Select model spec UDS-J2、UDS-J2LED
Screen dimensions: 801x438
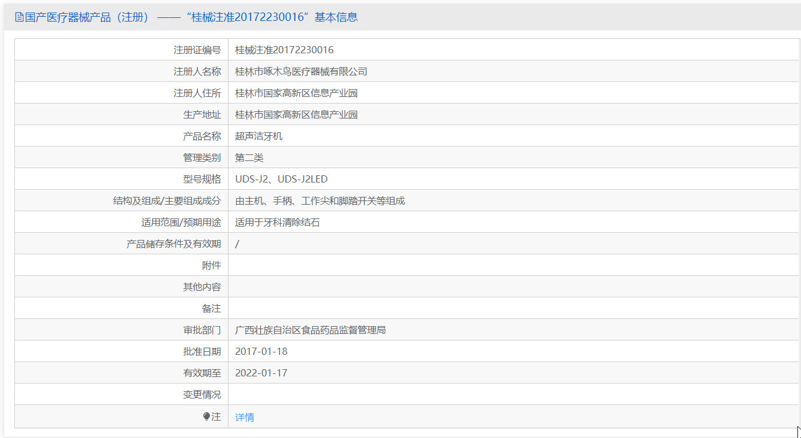(281, 179)
